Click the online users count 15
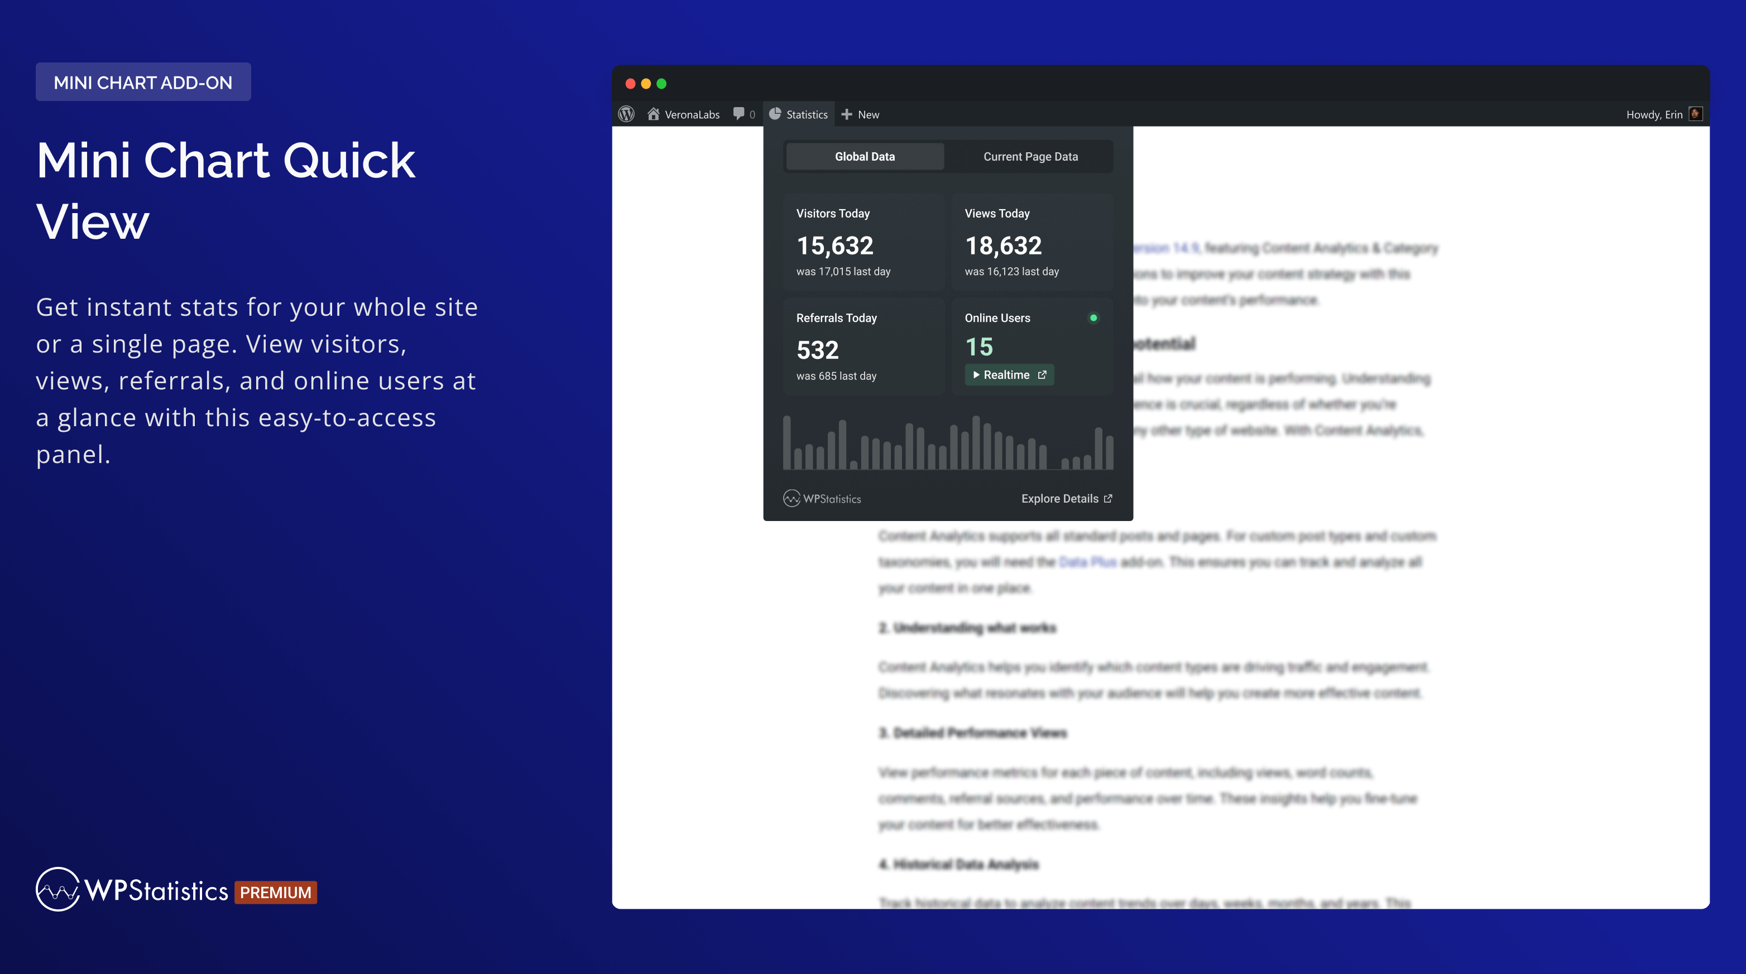1746x974 pixels. 978,347
